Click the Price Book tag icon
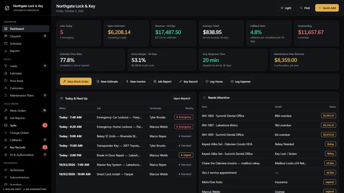The width and height of the screenshot is (344, 193). click(x=6, y=81)
